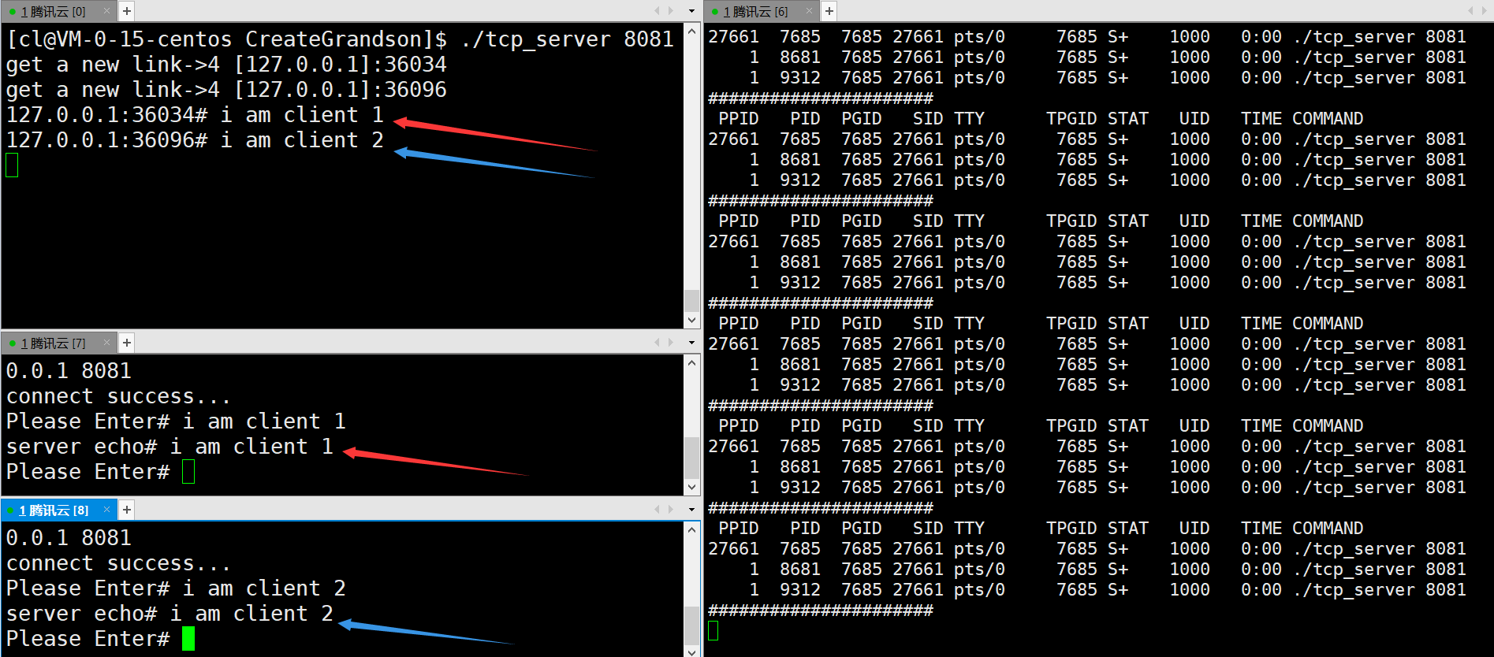The height and width of the screenshot is (657, 1494).
Task: Click 'connect success...' in pane [7]
Action: click(x=118, y=396)
